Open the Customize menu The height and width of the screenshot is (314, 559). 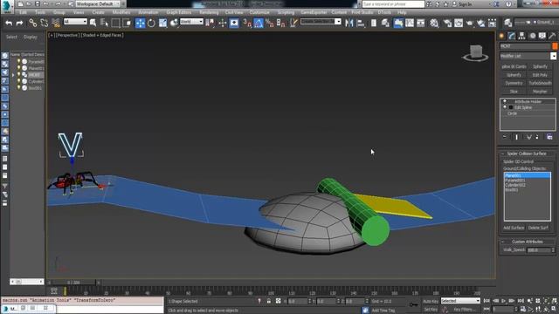(x=259, y=12)
